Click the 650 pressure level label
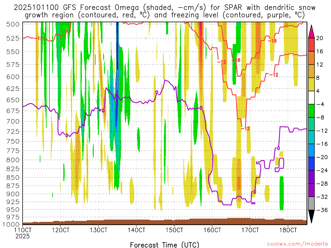The height and width of the screenshot is (248, 331). (13, 100)
